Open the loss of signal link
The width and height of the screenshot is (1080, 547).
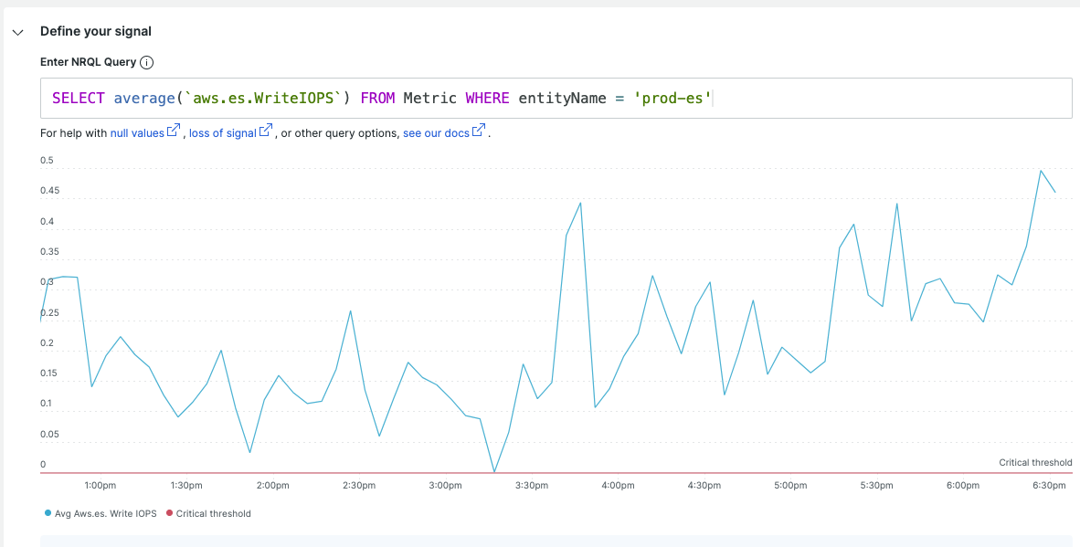click(222, 133)
